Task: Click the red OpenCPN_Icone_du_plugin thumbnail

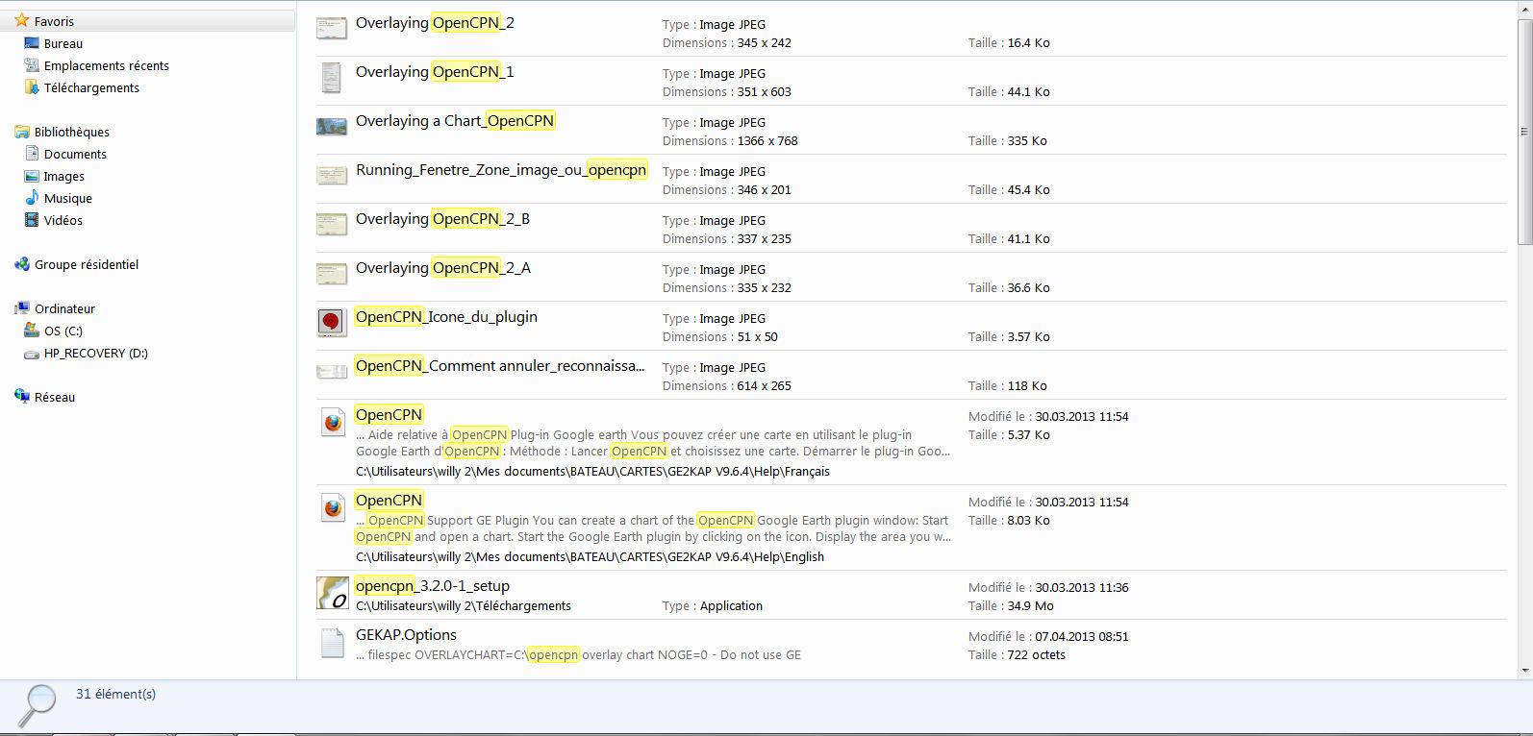Action: (332, 323)
